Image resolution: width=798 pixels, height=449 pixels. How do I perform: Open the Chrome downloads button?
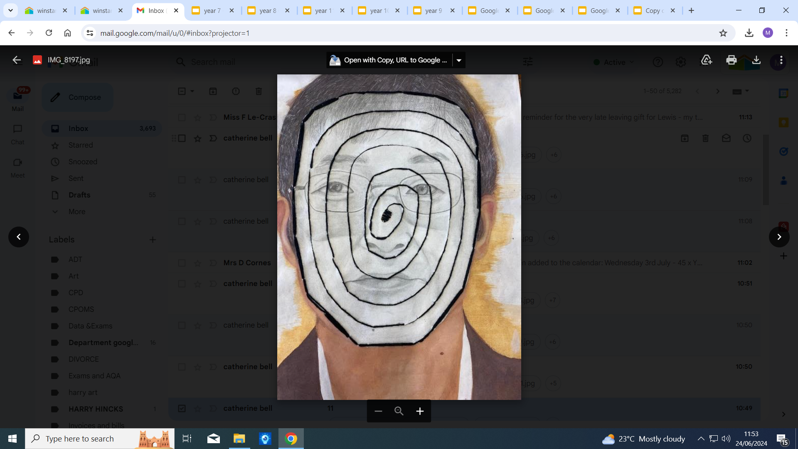click(x=749, y=33)
